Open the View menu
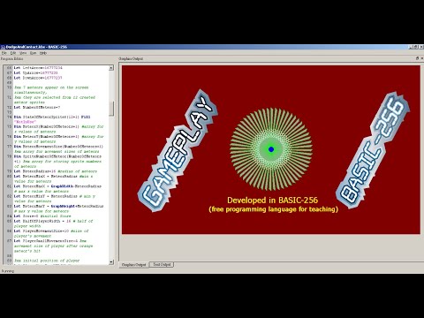Screen dimensions: 424x318 (23, 53)
